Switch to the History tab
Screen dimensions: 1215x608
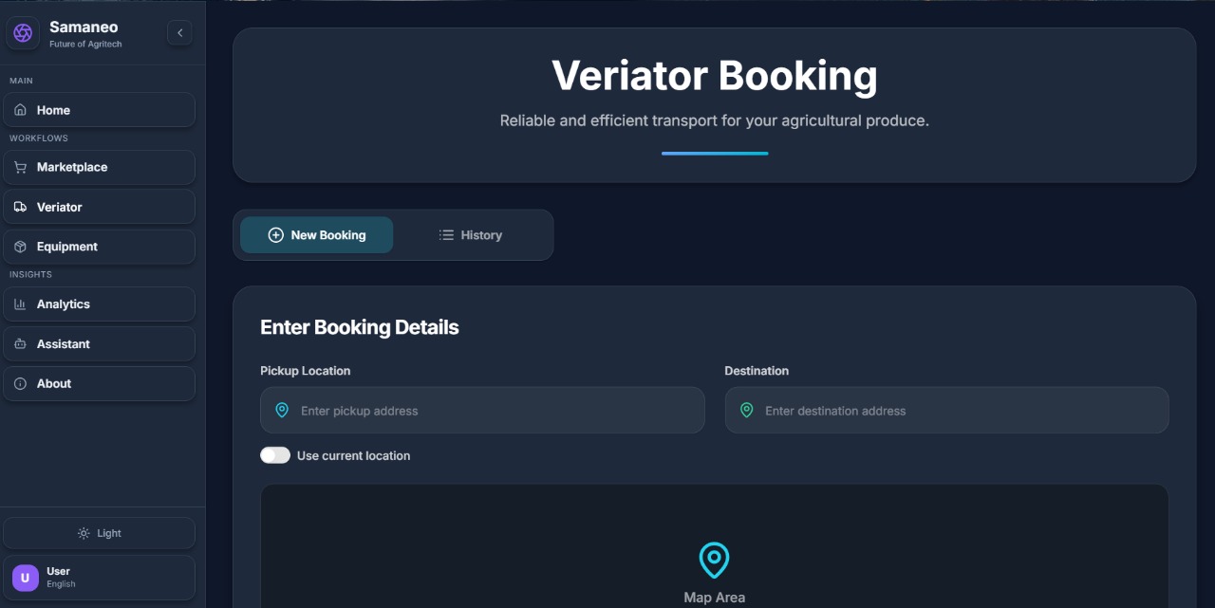[471, 235]
